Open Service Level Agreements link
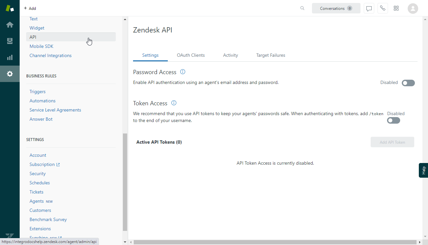This screenshot has width=428, height=245. (55, 110)
